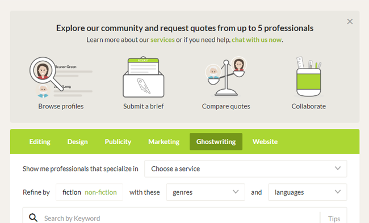Click the Collaborate pencil cup icon
This screenshot has height=223, width=369.
pos(308,77)
